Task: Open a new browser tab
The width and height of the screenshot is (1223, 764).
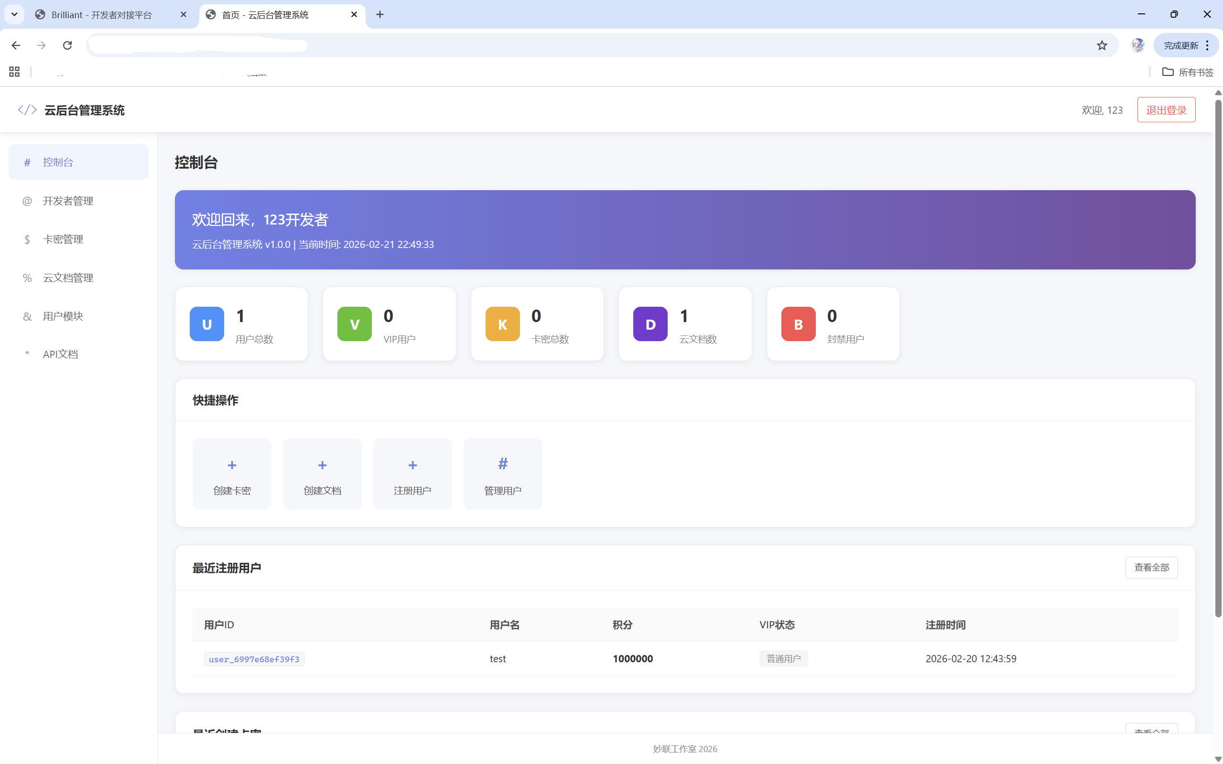Action: [379, 14]
